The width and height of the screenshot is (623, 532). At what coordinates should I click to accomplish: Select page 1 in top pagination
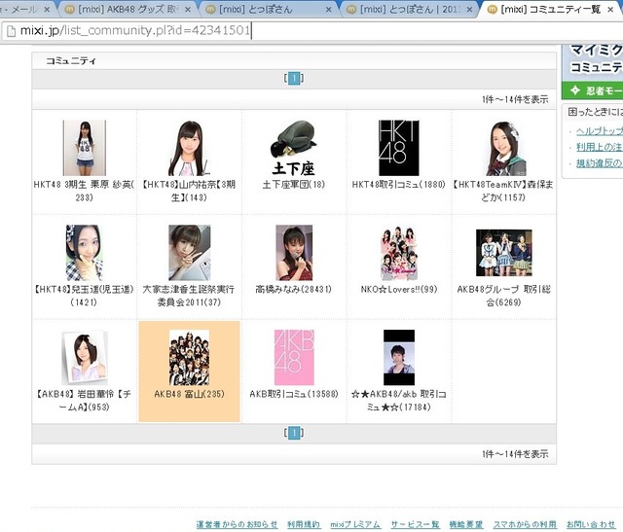(x=294, y=79)
